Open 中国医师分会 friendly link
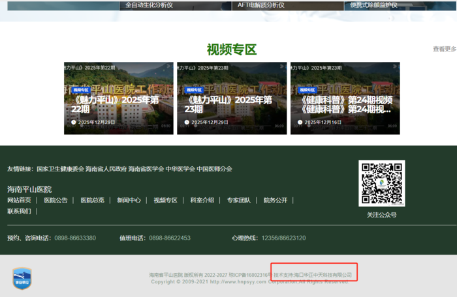 click(214, 169)
